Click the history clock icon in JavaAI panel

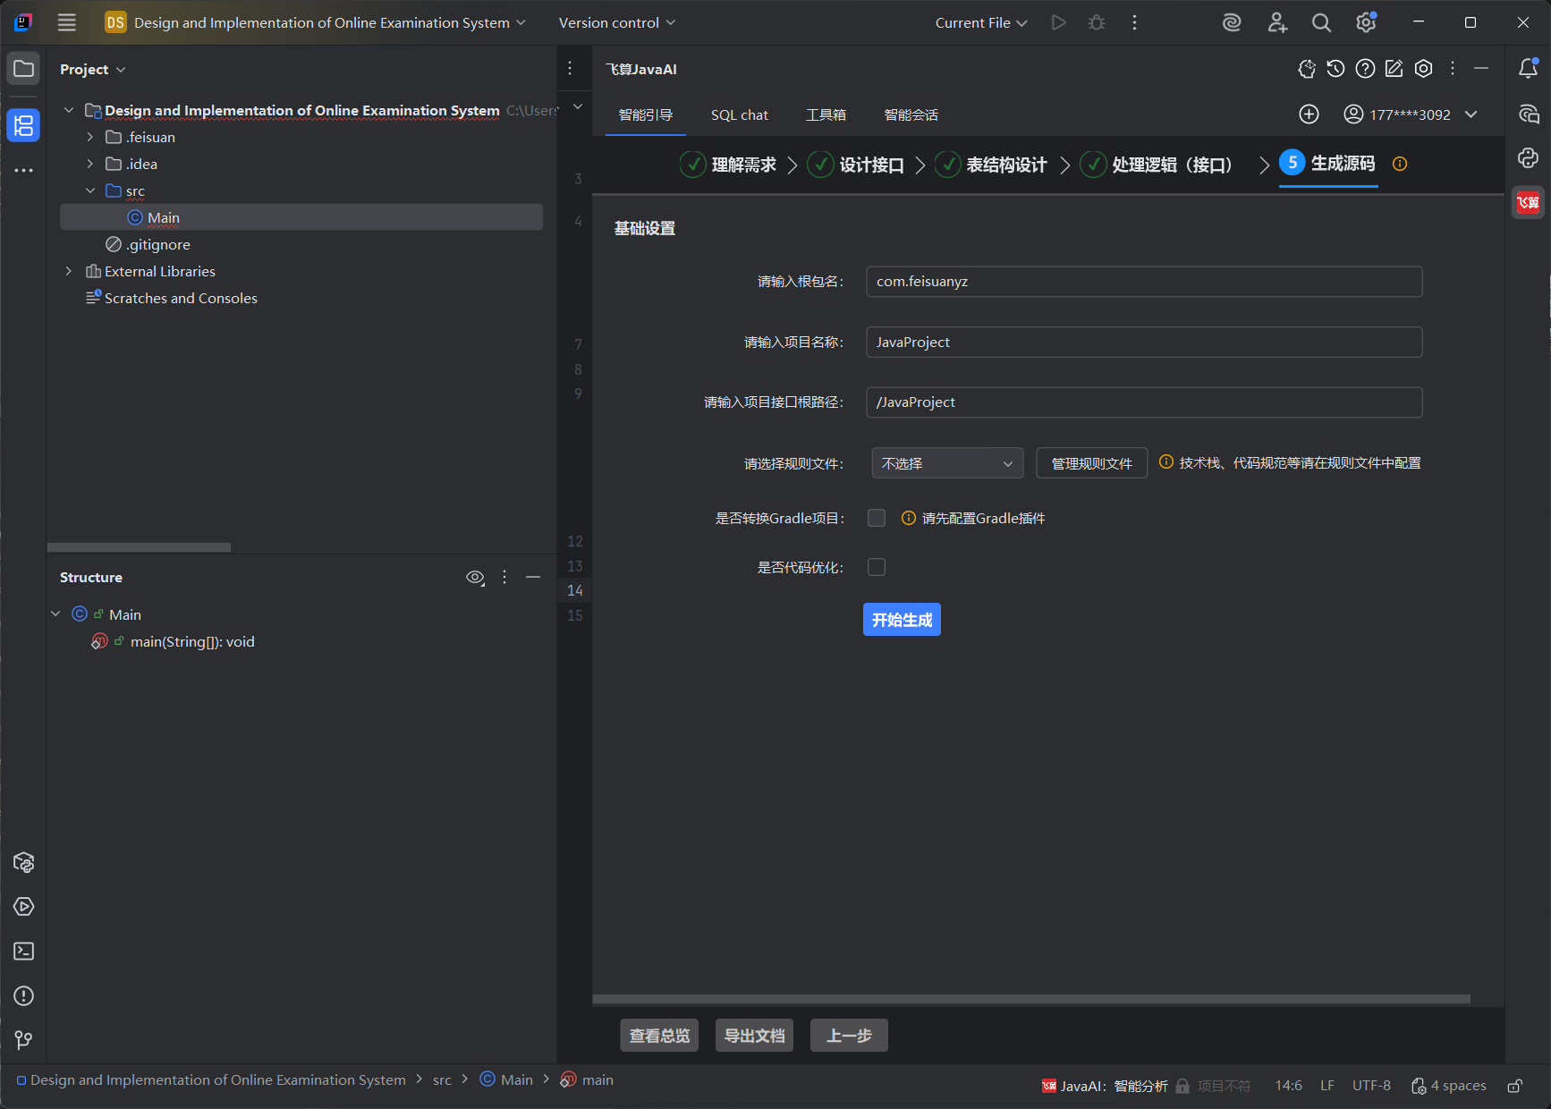(1335, 69)
